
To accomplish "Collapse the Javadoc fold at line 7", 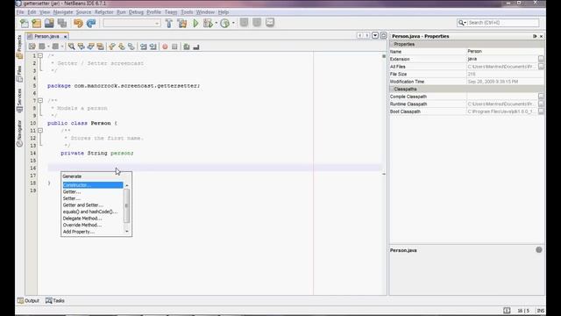I will pyautogui.click(x=40, y=101).
